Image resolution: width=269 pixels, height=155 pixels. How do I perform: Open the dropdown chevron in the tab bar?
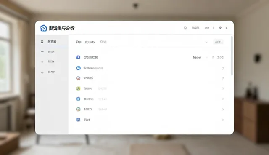206,42
